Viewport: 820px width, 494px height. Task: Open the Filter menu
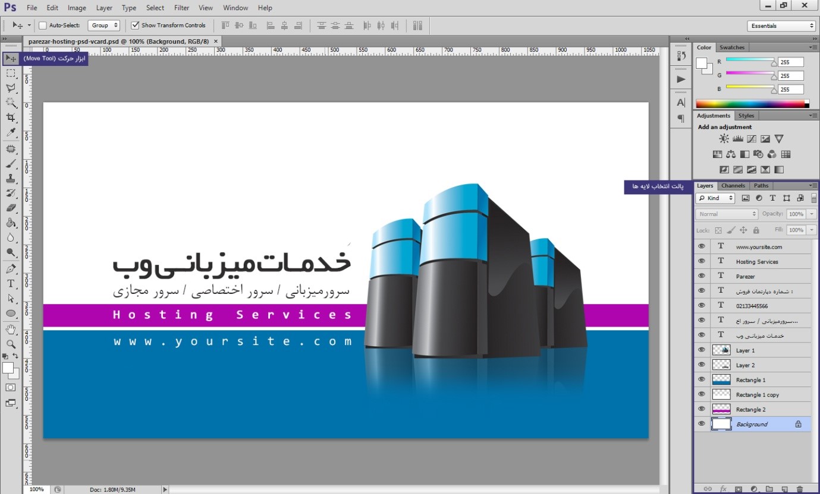183,8
